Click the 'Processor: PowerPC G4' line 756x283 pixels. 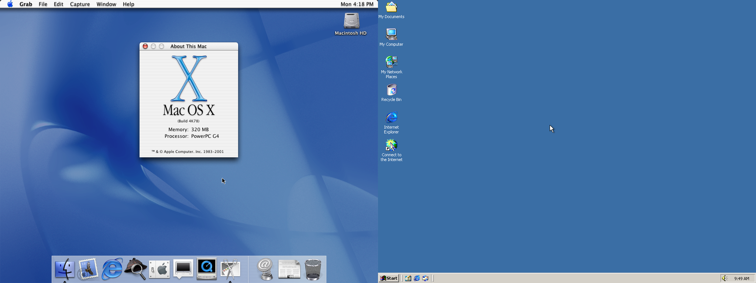click(x=192, y=136)
